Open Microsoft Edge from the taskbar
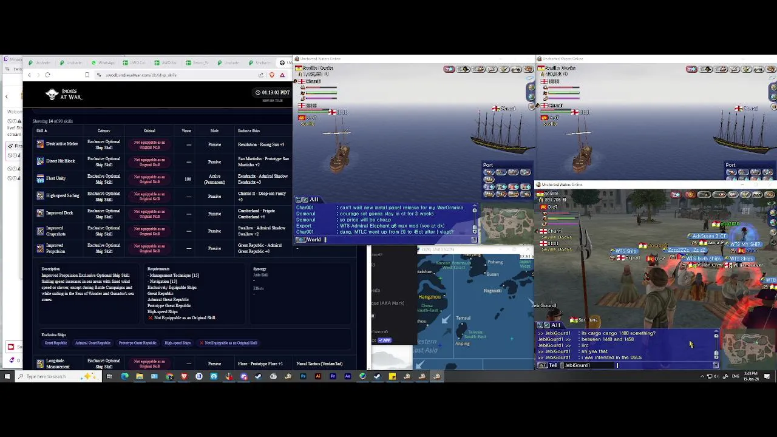This screenshot has width=777, height=437. pos(124,376)
